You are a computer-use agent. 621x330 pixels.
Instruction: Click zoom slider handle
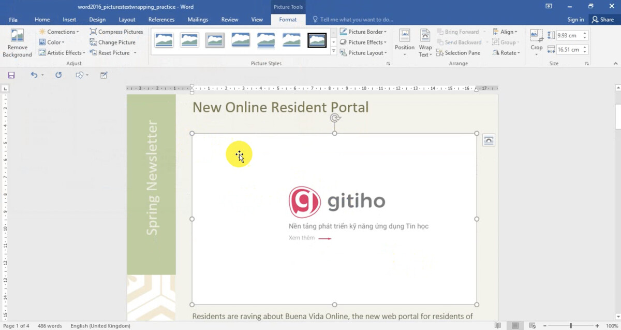click(571, 326)
